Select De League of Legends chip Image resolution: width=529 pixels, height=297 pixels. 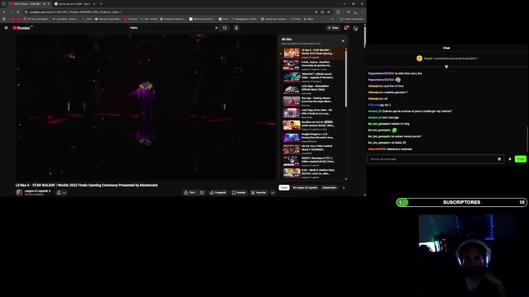click(305, 188)
